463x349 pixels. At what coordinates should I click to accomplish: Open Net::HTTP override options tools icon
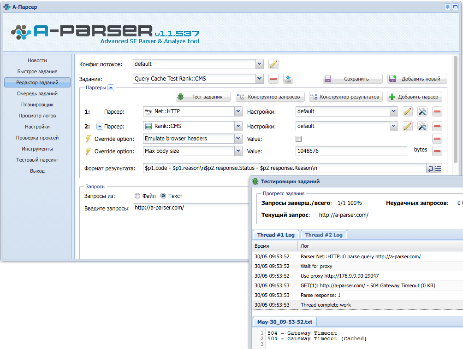[422, 111]
